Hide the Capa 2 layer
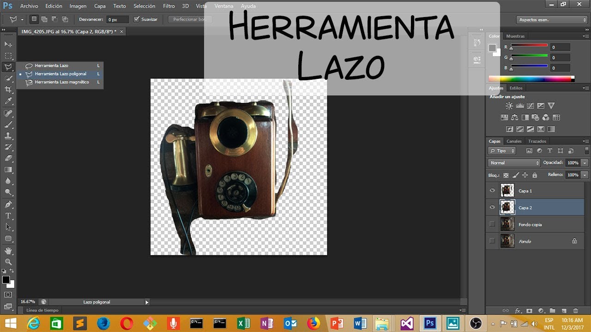Viewport: 591px width, 332px height. pos(492,207)
